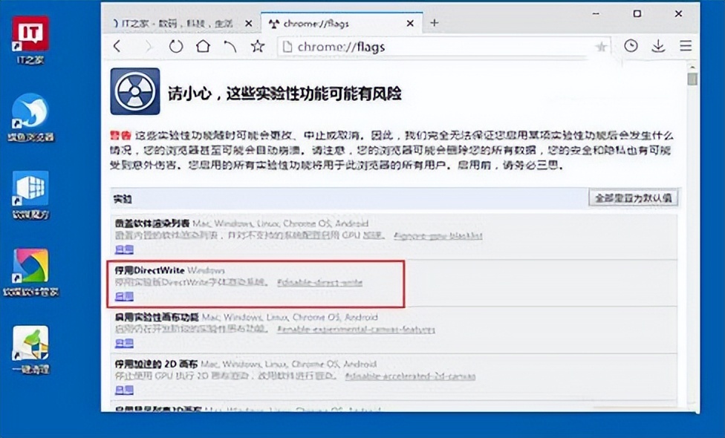Reload the page with the refresh icon

tap(175, 46)
